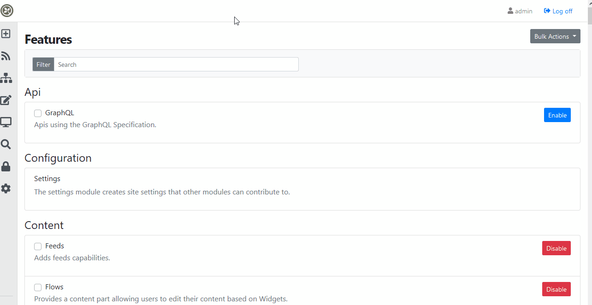Click the Orchard logo in top bar
Image resolution: width=592 pixels, height=305 pixels.
coord(7,10)
